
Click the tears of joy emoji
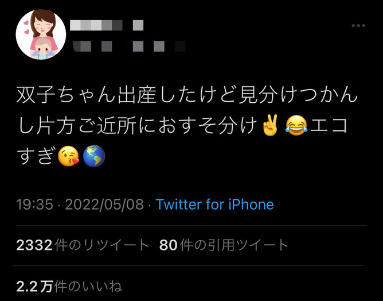[x=296, y=125]
